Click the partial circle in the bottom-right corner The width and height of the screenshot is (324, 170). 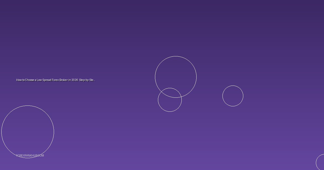coord(321,162)
